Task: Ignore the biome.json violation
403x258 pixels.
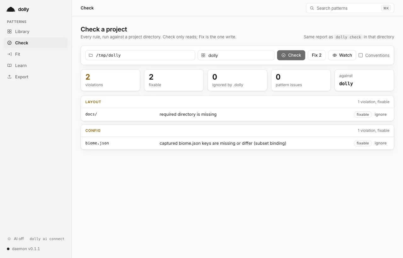Action: pos(380,143)
